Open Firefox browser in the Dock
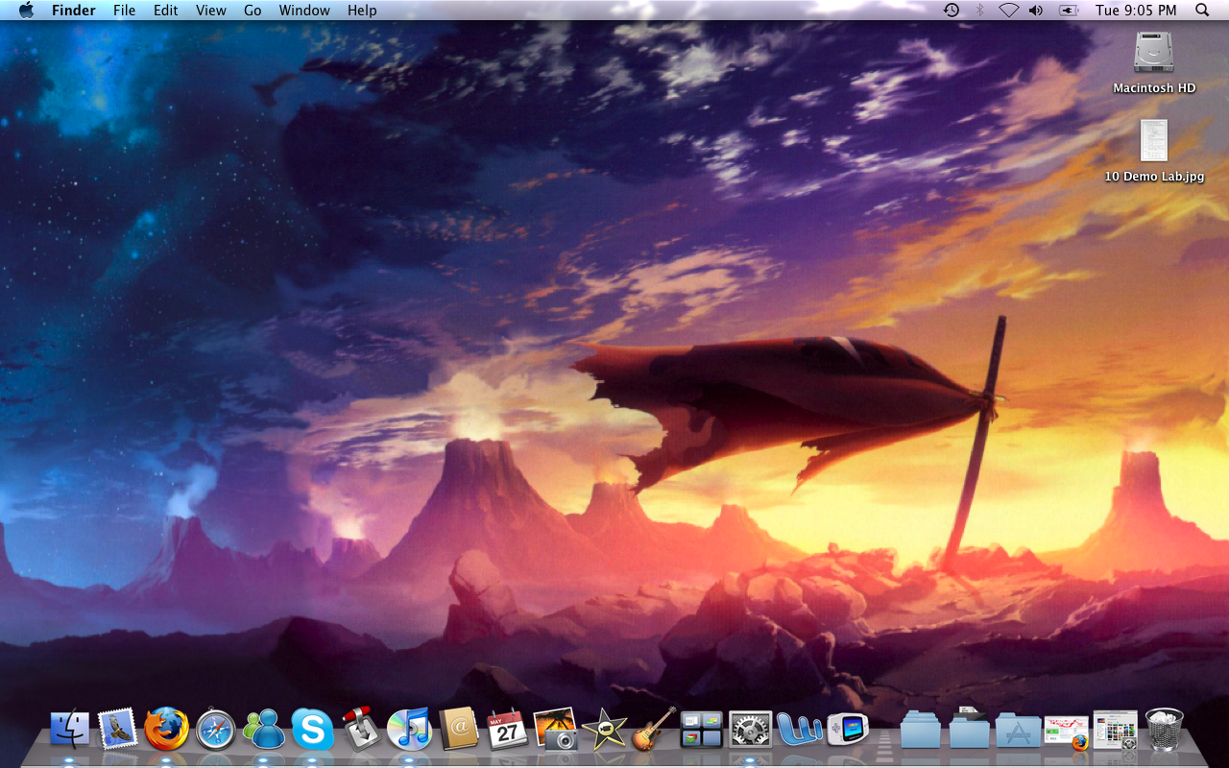 point(166,730)
